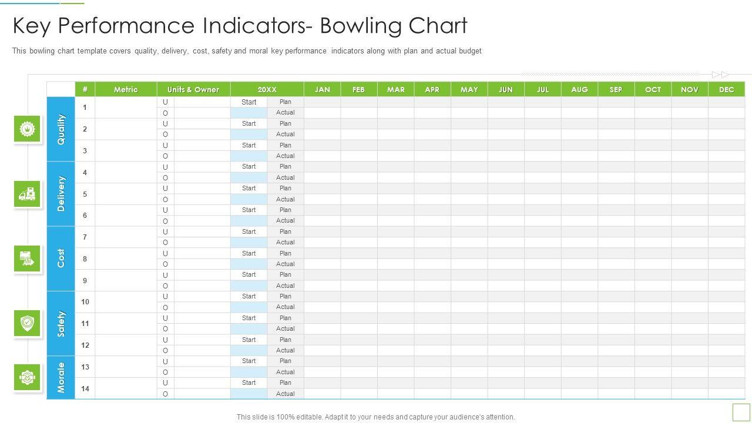This screenshot has height=423, width=752.
Task: Select the Quality category label
Action: pyautogui.click(x=61, y=129)
